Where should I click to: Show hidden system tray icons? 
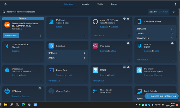136,105
